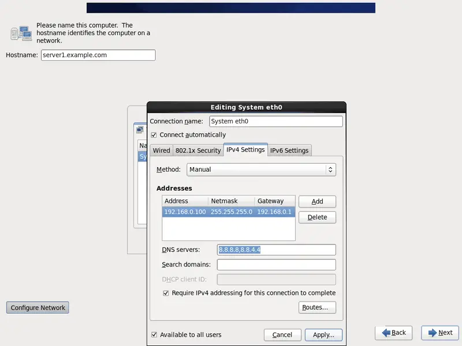Select the IPv4 Settings tab
This screenshot has width=462, height=346.
pos(245,150)
